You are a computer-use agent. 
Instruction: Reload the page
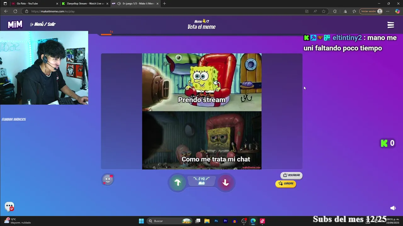[15, 11]
